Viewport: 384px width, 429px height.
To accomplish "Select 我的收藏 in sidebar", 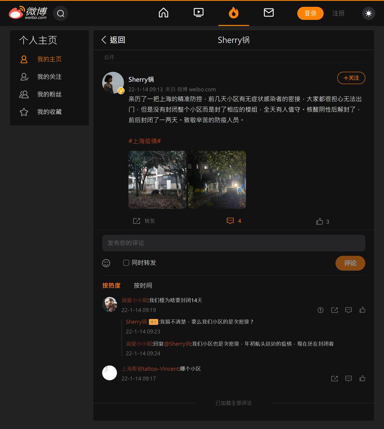I will 49,112.
